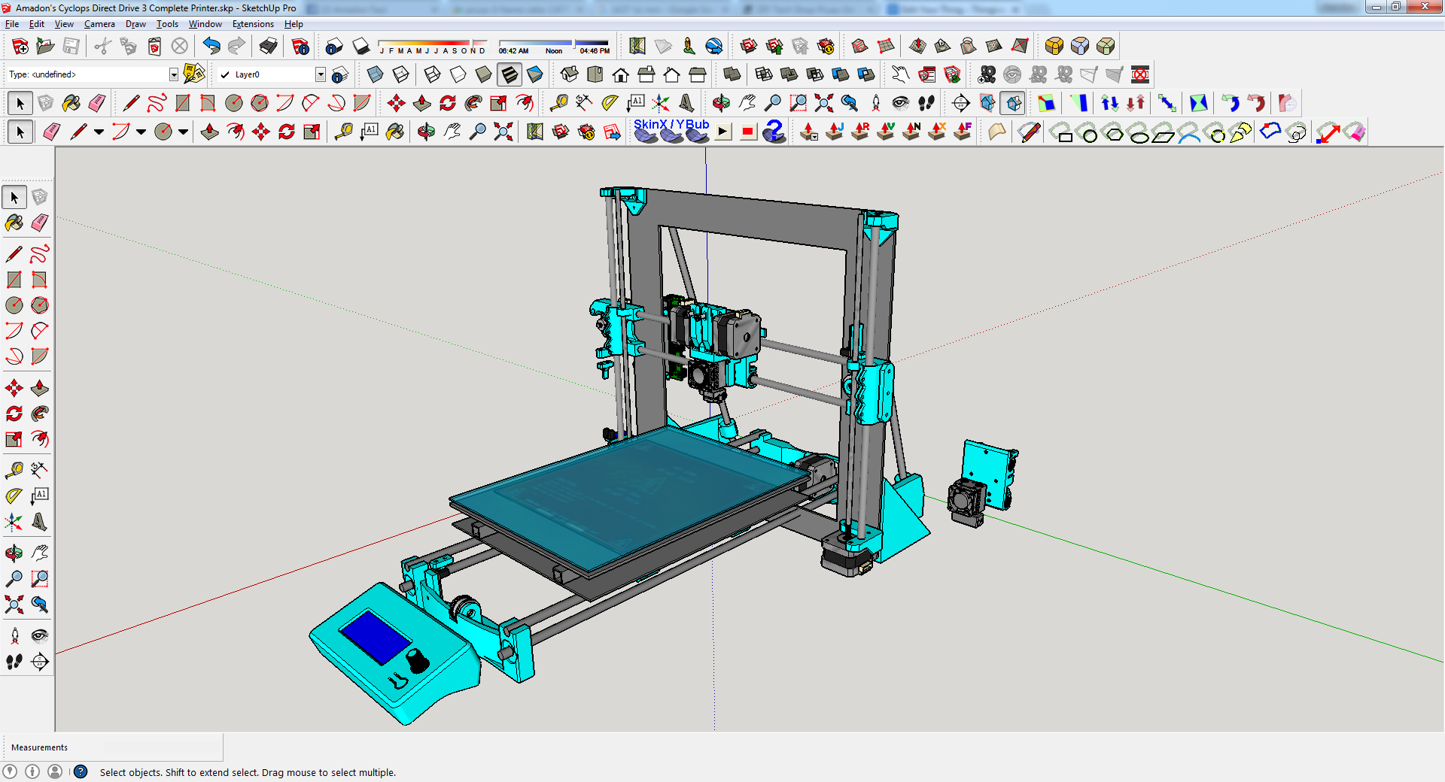Open the Window menu
Viewport: 1445px width, 782px height.
click(205, 24)
